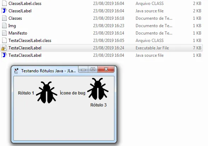Viewport: 208px width, 146px height.
Task: Click the TestaClasseJLabel.class file icon
Action: pos(4,41)
